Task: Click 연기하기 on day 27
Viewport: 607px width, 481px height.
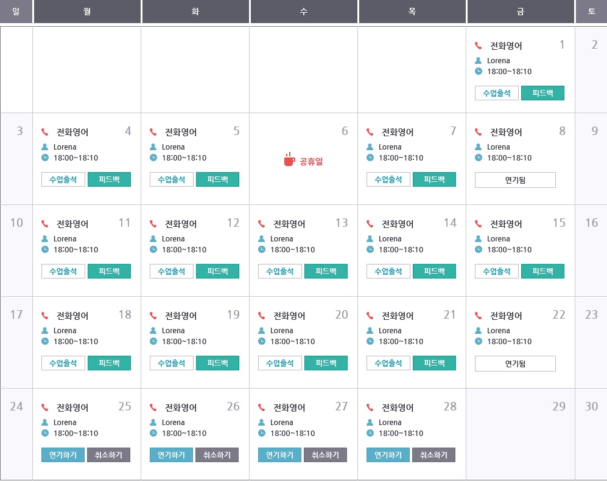Action: pyautogui.click(x=280, y=455)
